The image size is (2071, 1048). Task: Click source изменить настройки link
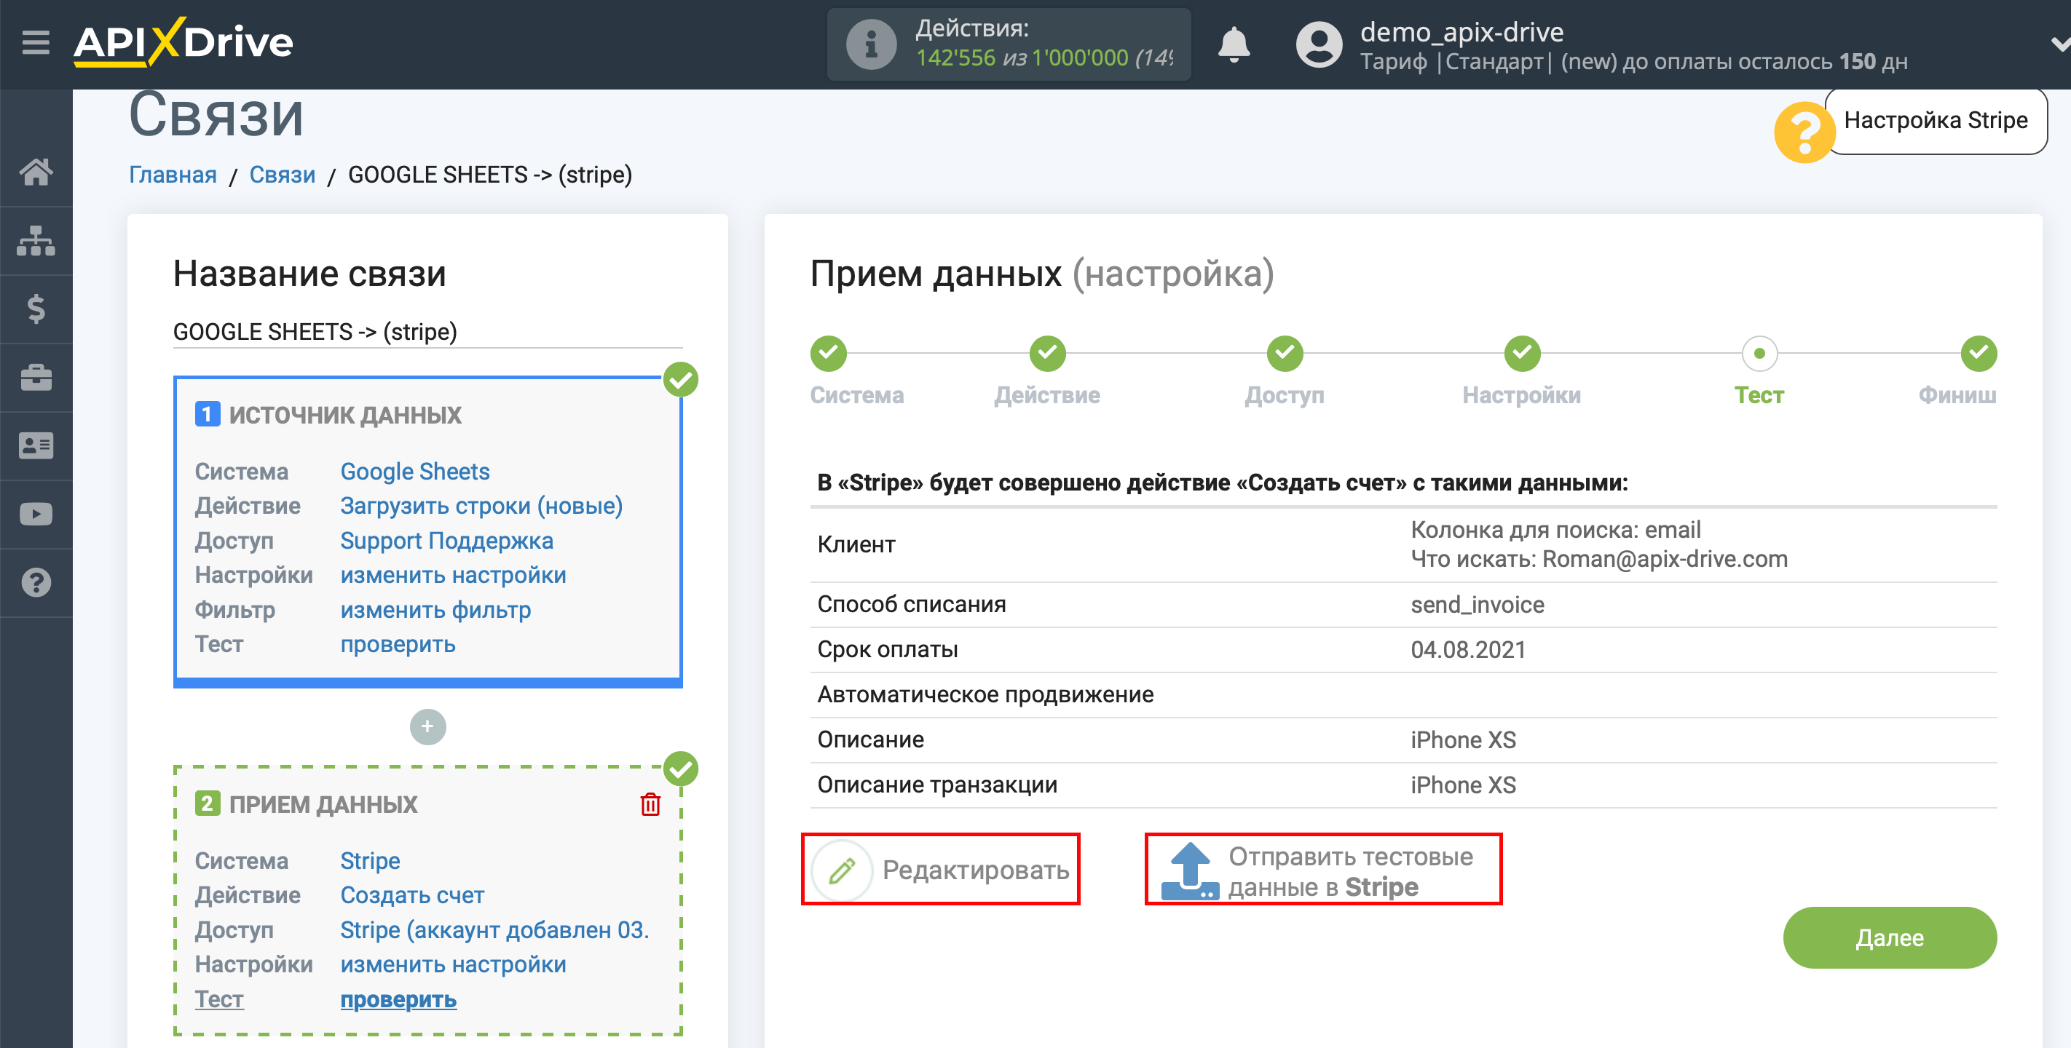(x=453, y=575)
